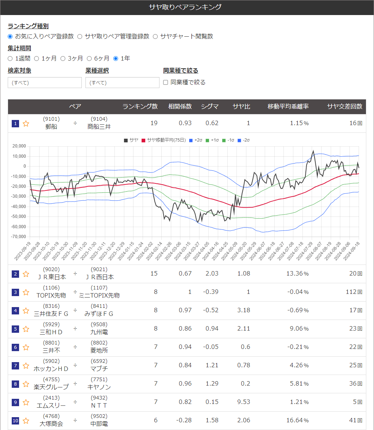Viewport: 374px width, 430px height.
Task: Enable the 同業種で絞る checkbox
Action: [x=166, y=83]
